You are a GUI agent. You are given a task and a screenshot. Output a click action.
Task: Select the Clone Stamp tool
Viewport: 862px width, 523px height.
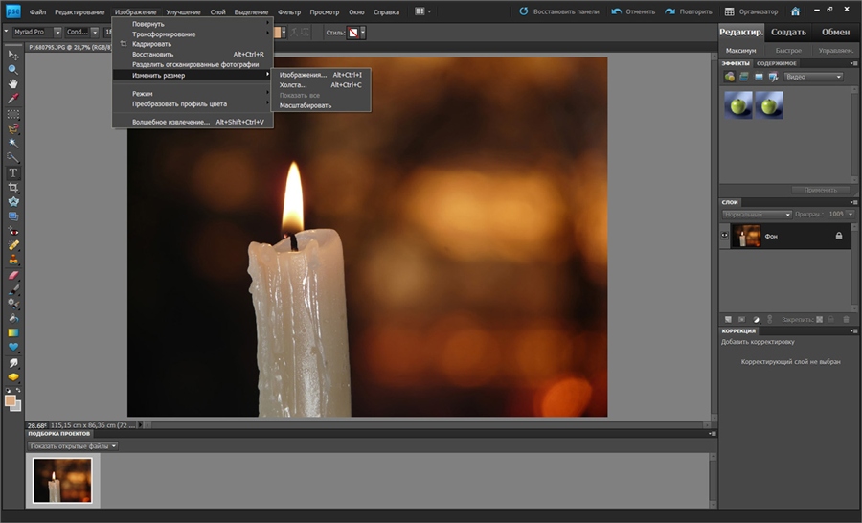pyautogui.click(x=13, y=259)
